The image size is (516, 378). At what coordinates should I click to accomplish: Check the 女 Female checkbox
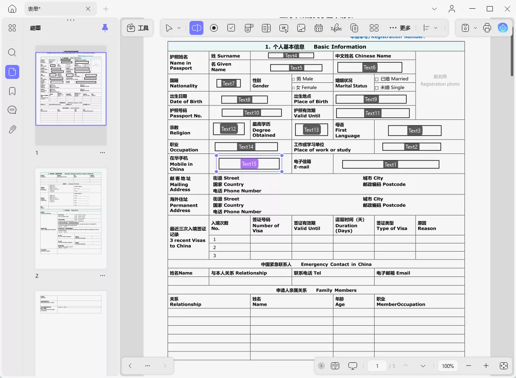(x=293, y=88)
